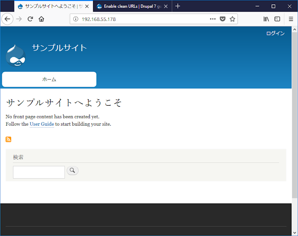This screenshot has height=236, width=298.
Task: Click the scrollbar down arrow
Action: click(294, 233)
